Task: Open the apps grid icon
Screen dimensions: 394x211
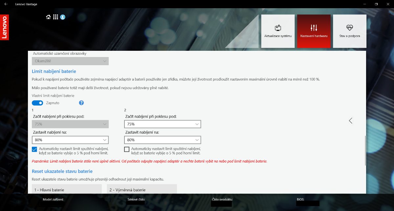Action: click(55, 17)
